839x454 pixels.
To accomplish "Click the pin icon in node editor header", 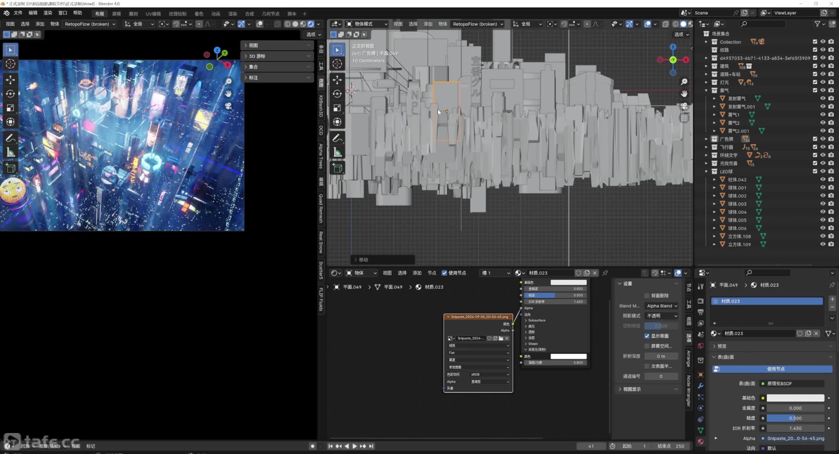I will [605, 273].
